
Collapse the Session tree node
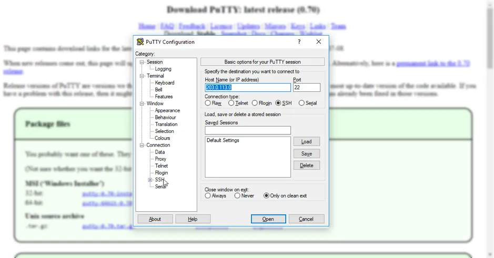point(142,62)
